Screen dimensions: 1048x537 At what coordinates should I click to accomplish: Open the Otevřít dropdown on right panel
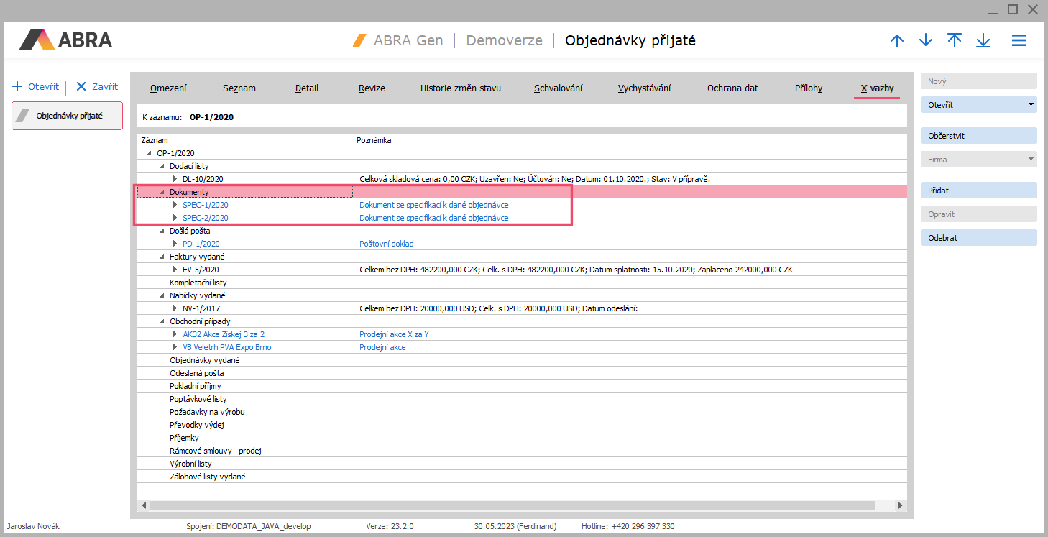click(x=1031, y=105)
